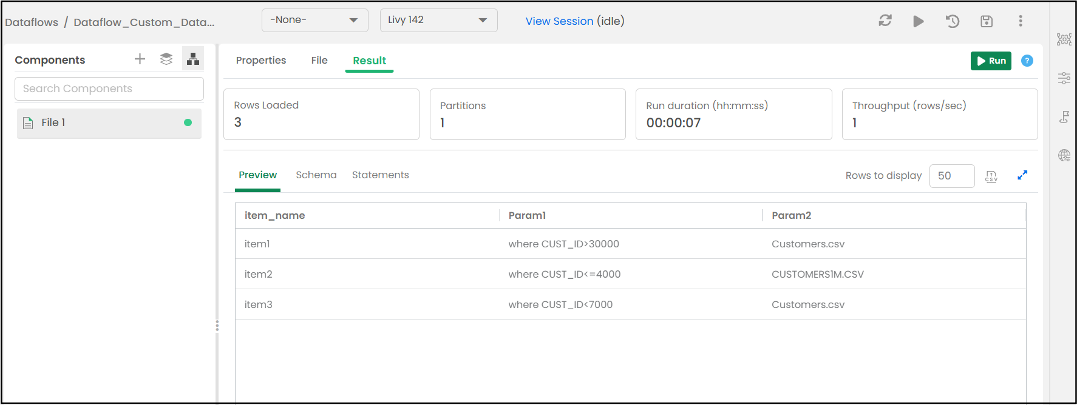Click the green Run button

[x=991, y=61]
